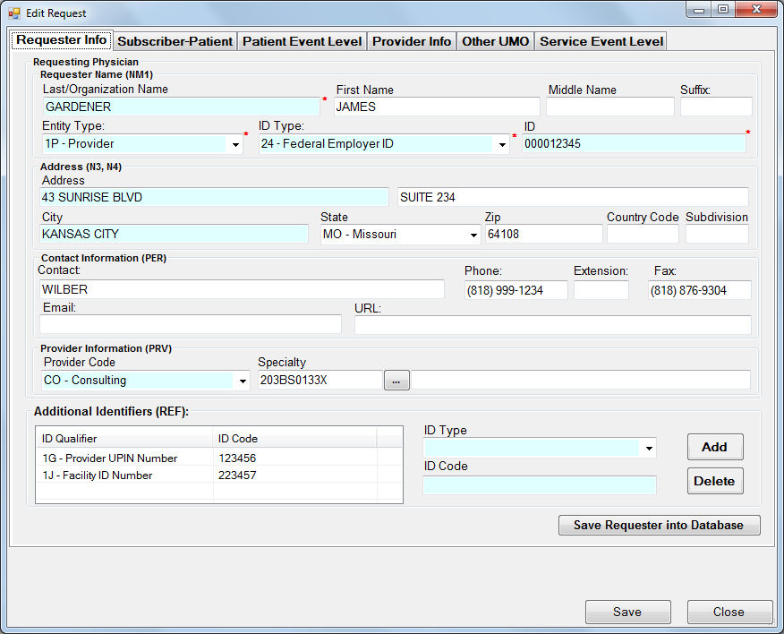The width and height of the screenshot is (784, 634).
Task: Open the State dropdown list
Action: pyautogui.click(x=473, y=235)
